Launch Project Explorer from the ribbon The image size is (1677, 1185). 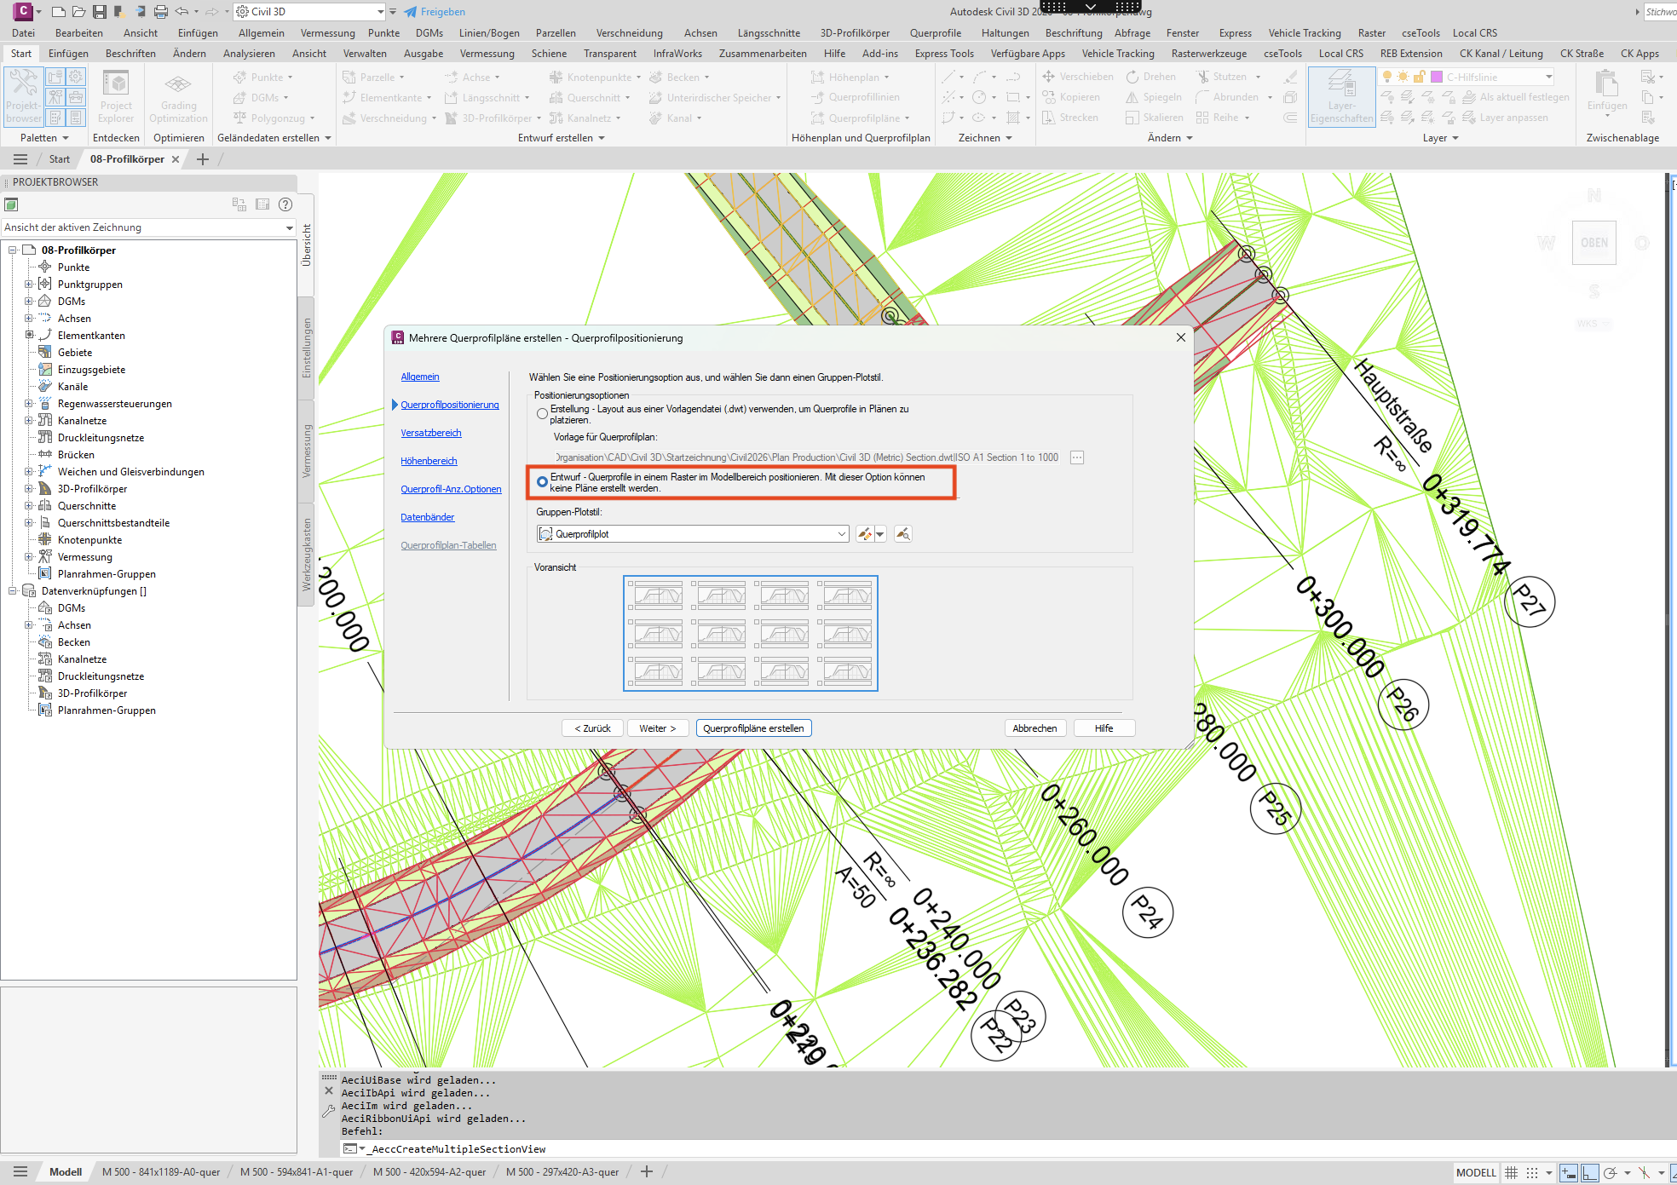(116, 96)
